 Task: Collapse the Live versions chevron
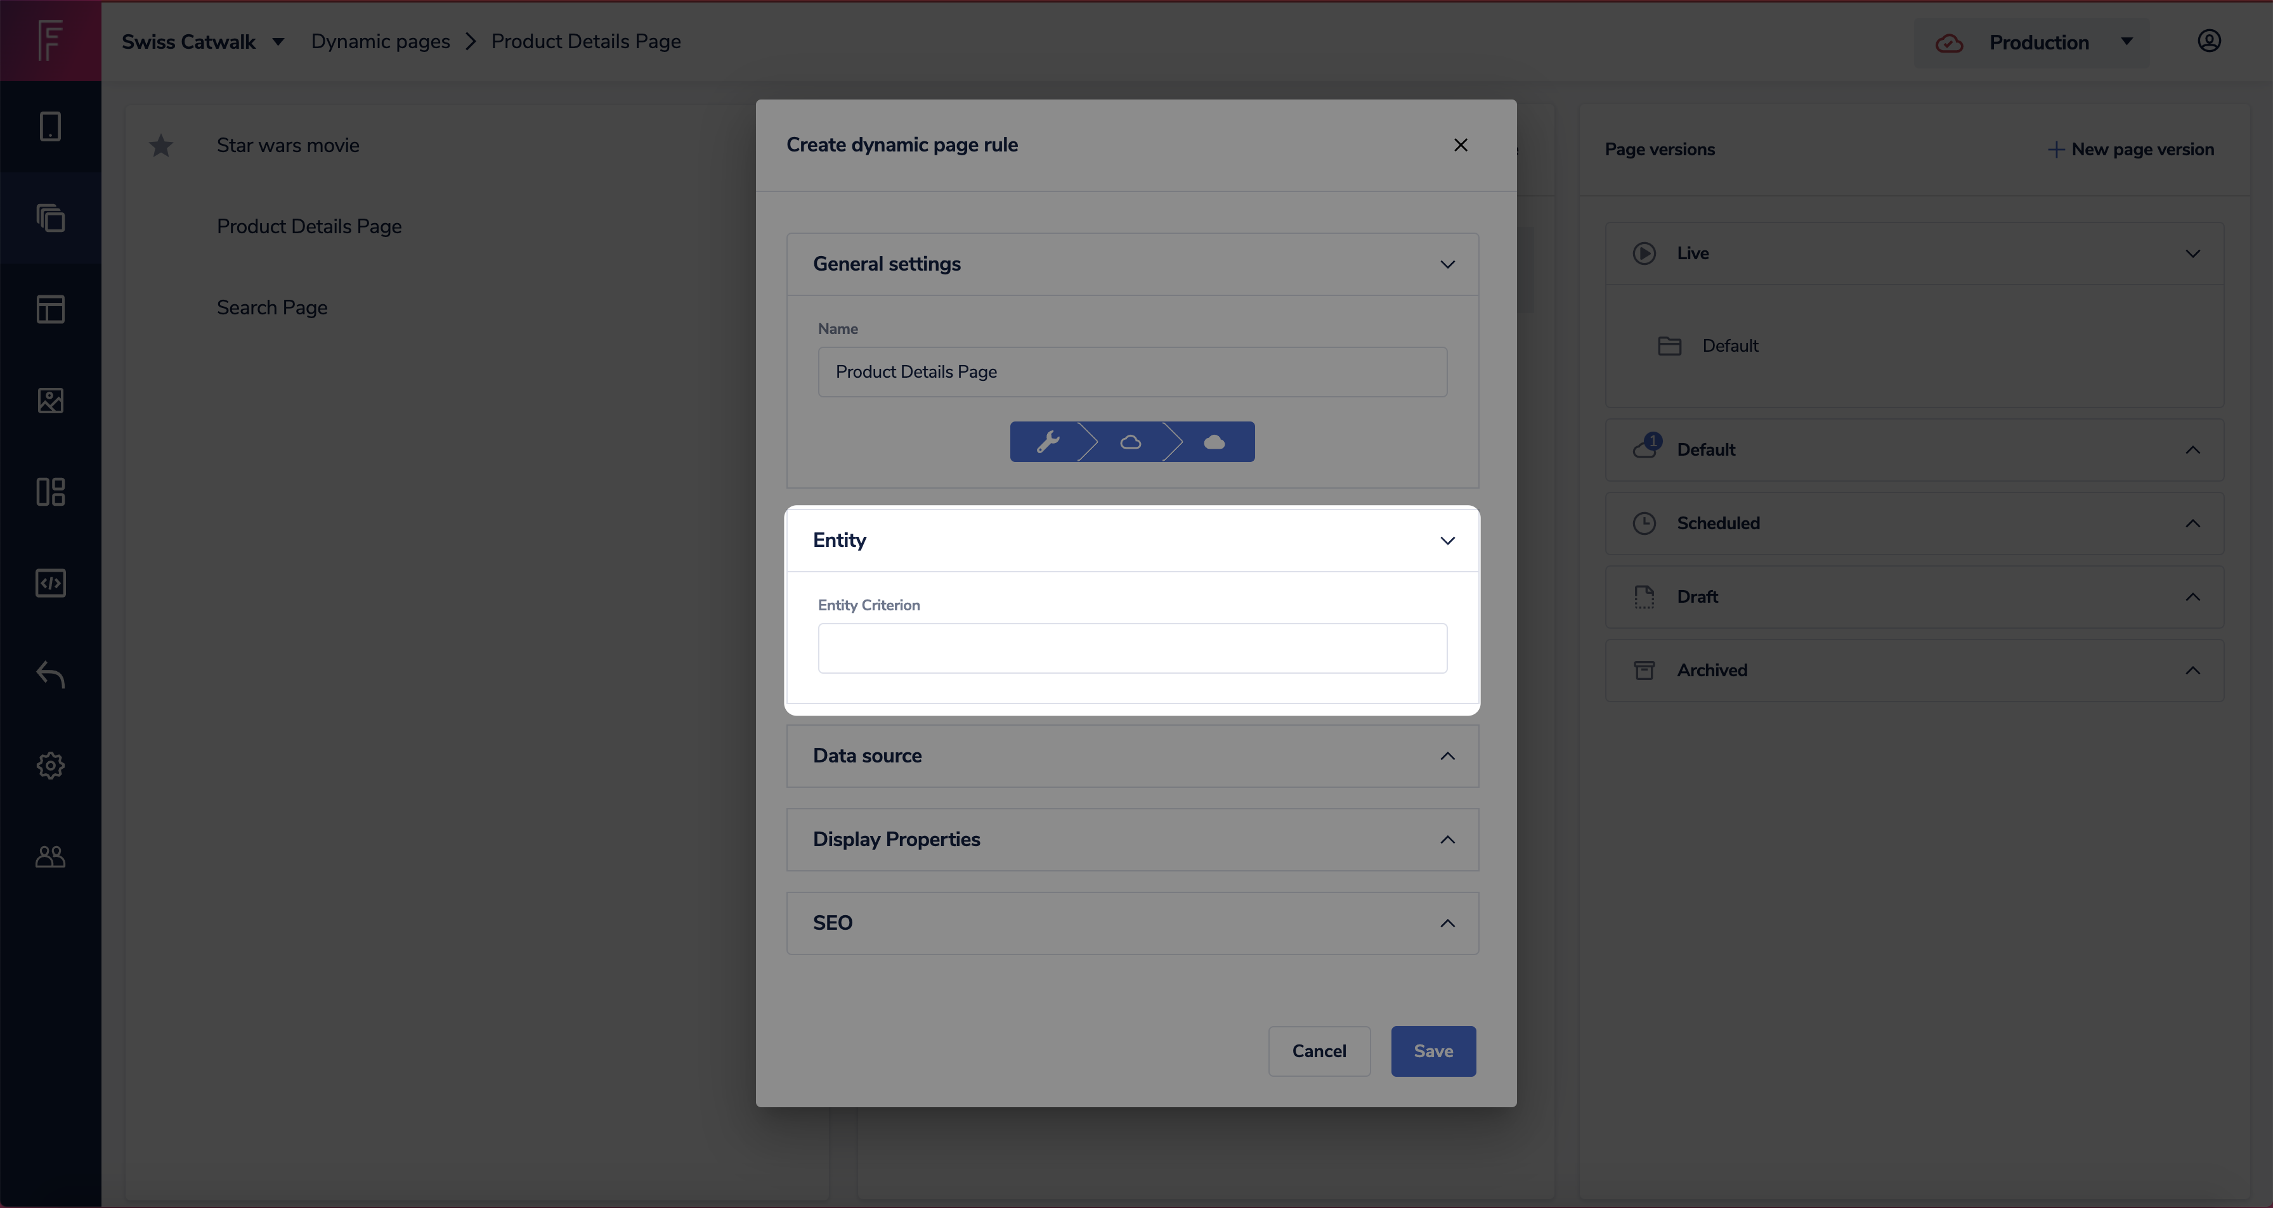coord(2192,253)
